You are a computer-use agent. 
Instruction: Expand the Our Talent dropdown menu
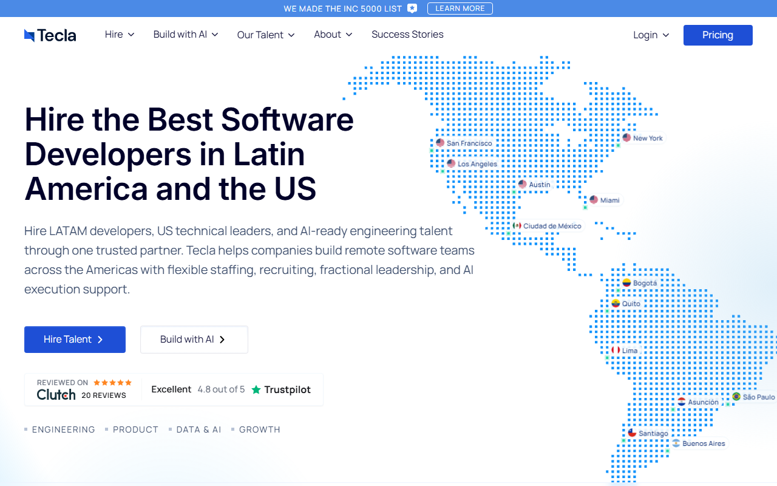tap(266, 35)
